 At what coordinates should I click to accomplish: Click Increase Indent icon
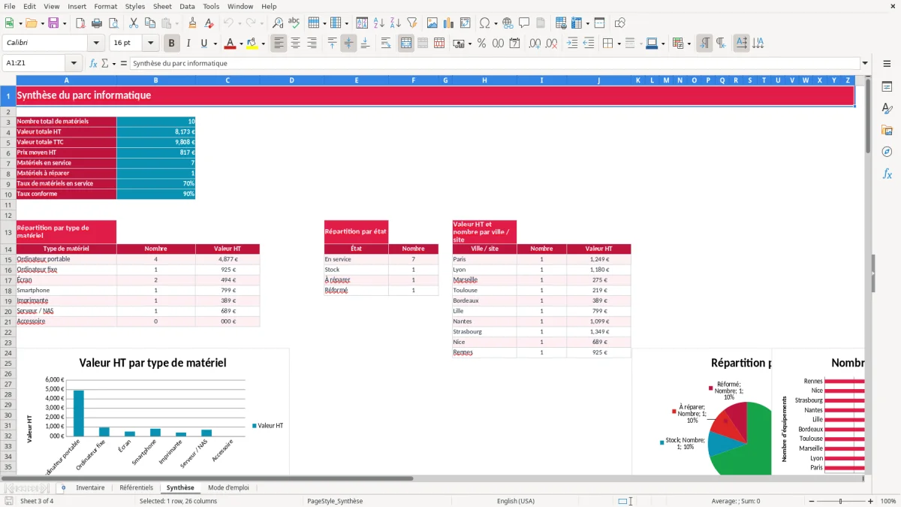(572, 44)
